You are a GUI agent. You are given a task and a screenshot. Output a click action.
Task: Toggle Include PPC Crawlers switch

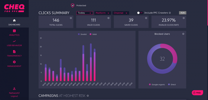click(x=140, y=13)
